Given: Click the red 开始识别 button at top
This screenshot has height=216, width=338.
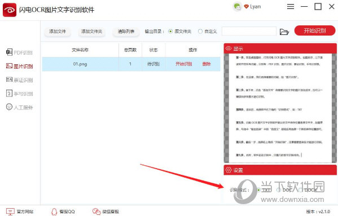Looking at the screenshot, I should 315,30.
